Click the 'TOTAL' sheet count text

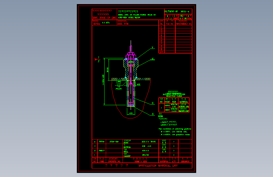(189, 19)
